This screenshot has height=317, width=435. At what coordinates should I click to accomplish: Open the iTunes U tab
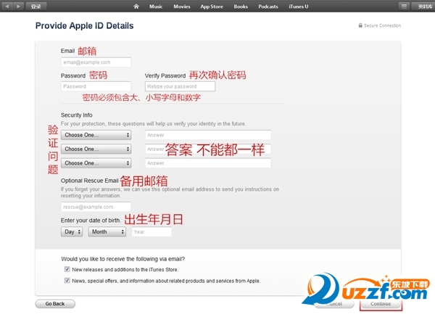(x=299, y=7)
